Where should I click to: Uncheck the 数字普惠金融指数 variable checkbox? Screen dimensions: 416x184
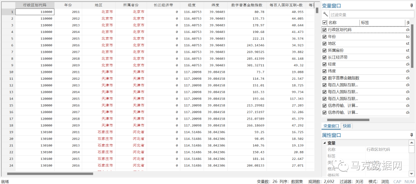click(324, 78)
